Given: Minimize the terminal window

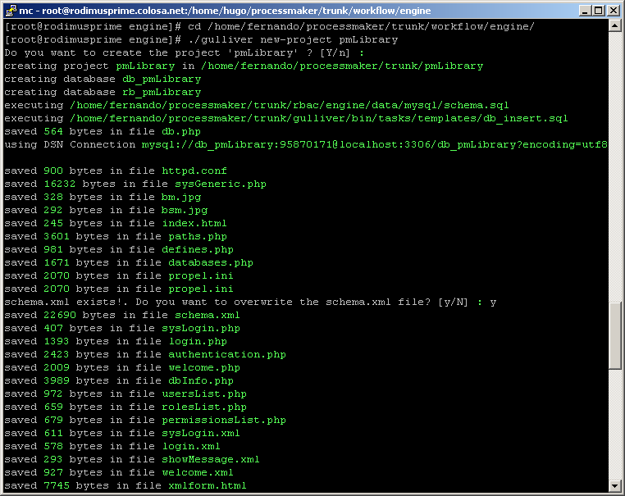Looking at the screenshot, I should click(x=584, y=10).
